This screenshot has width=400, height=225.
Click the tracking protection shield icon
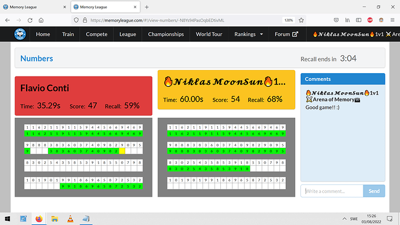(76, 20)
